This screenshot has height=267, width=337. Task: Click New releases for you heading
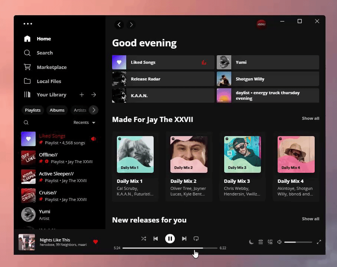[149, 220]
